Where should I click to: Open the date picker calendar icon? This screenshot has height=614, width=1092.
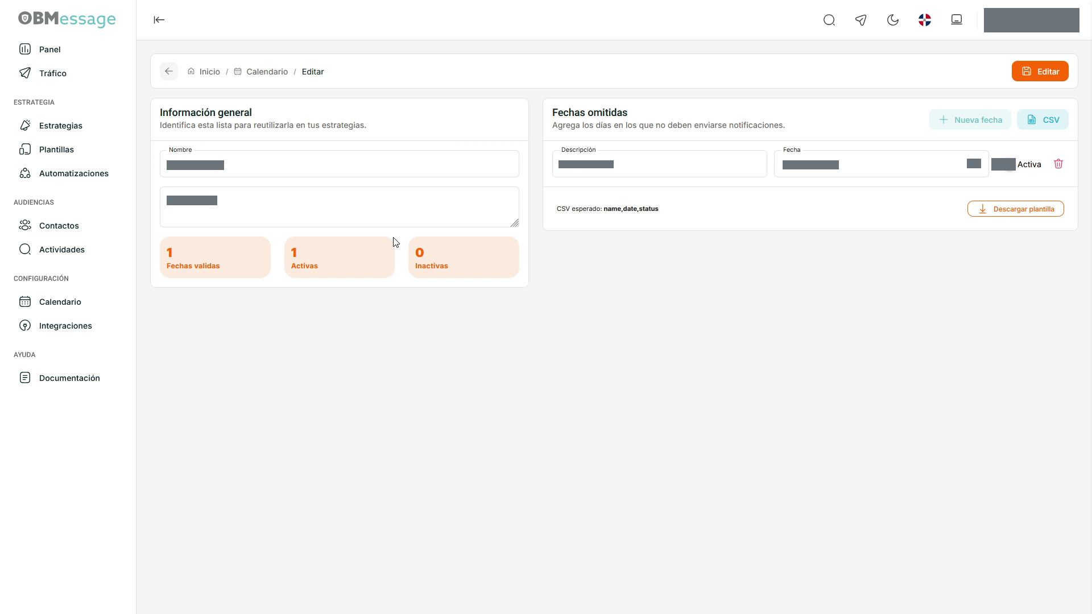click(x=974, y=164)
